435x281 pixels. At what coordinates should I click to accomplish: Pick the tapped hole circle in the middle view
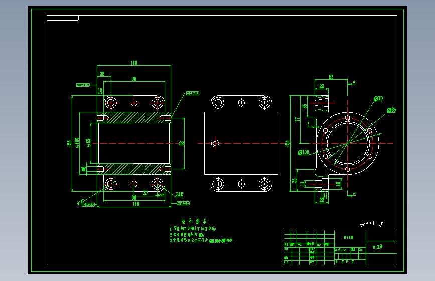pos(215,143)
